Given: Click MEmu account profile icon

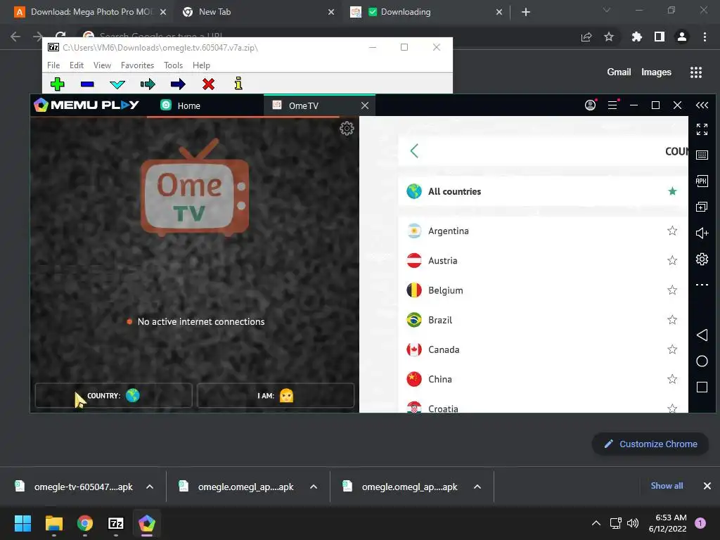Looking at the screenshot, I should click(591, 105).
